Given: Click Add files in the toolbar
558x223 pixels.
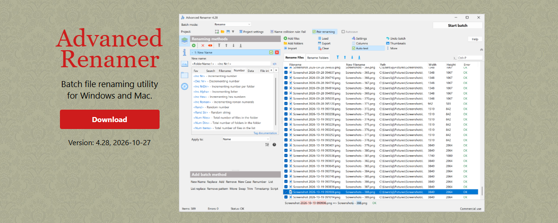Looking at the screenshot, I should pos(291,38).
